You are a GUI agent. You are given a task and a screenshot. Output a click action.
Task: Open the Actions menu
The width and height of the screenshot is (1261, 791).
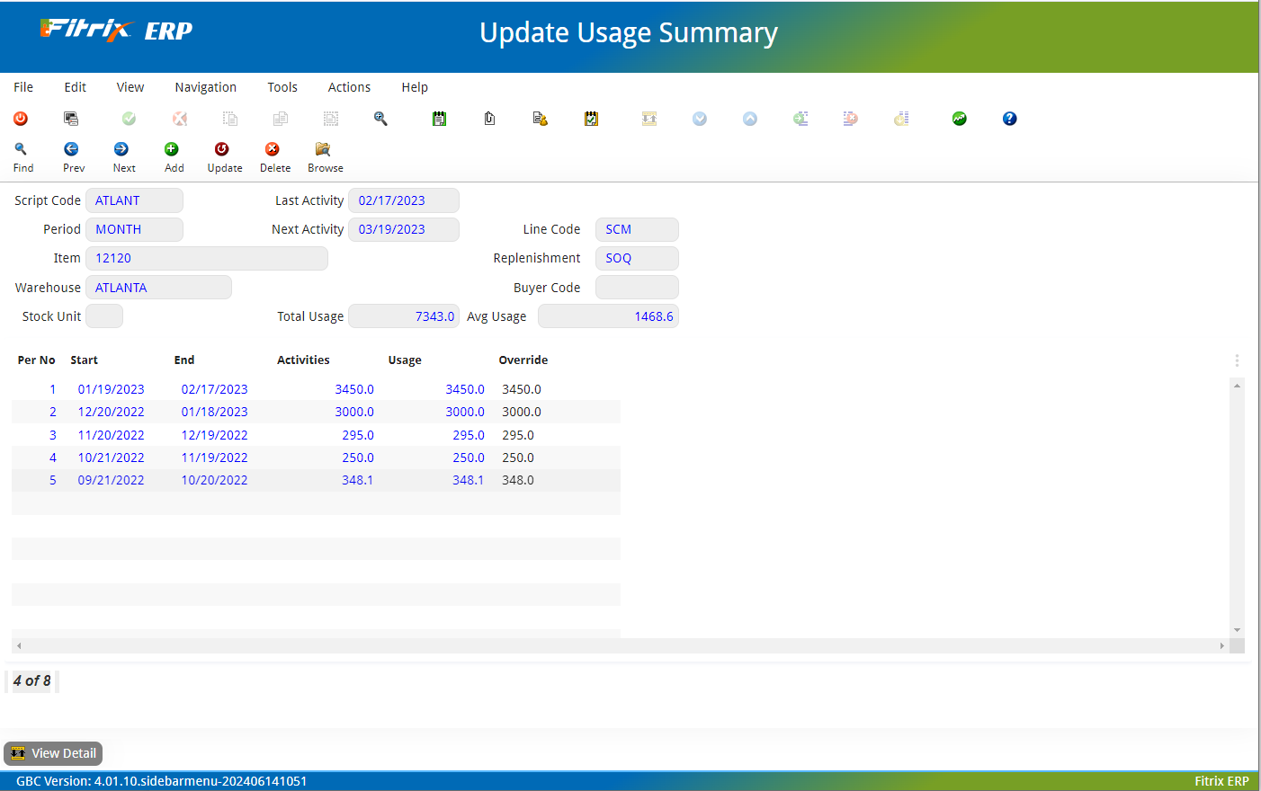[349, 87]
